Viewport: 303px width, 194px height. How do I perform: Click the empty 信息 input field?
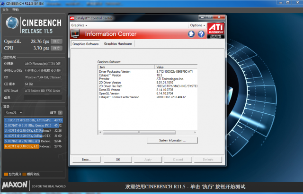click(43, 98)
